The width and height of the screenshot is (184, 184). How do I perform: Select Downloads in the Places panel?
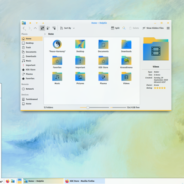click(32, 56)
